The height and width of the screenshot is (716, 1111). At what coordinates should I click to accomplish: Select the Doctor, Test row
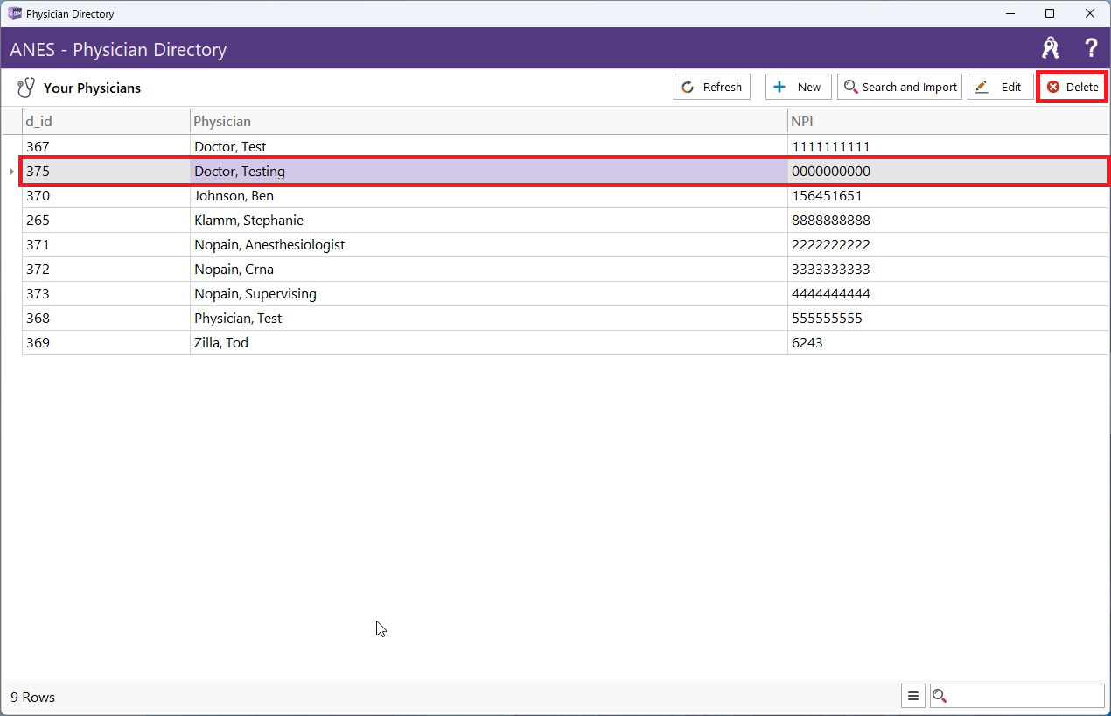coord(565,147)
